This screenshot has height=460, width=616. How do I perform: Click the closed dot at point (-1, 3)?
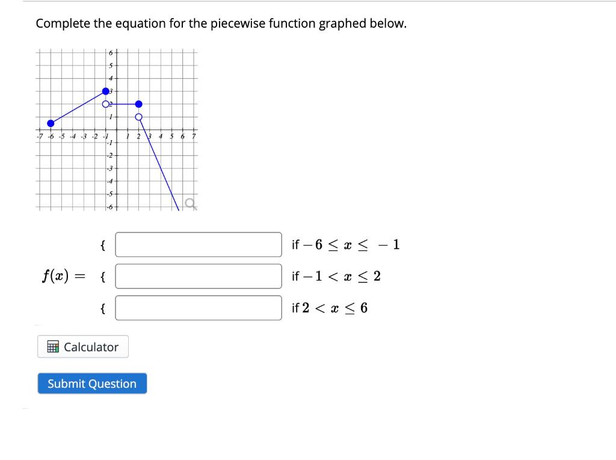tap(106, 92)
